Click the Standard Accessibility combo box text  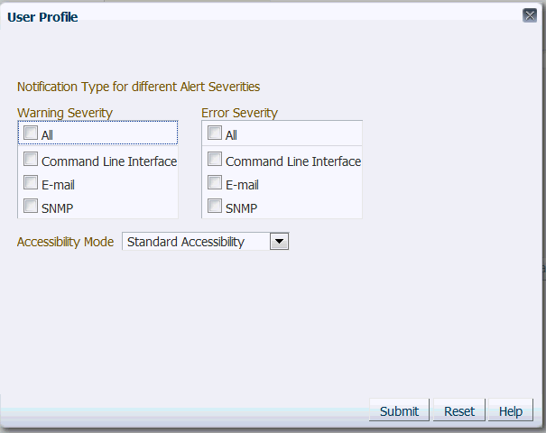(186, 242)
